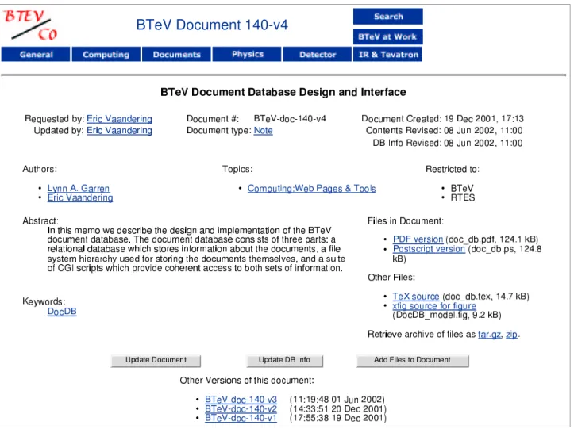Click the document number BTeV-doc-140-v4 text
The height and width of the screenshot is (429, 574).
pyautogui.click(x=290, y=119)
